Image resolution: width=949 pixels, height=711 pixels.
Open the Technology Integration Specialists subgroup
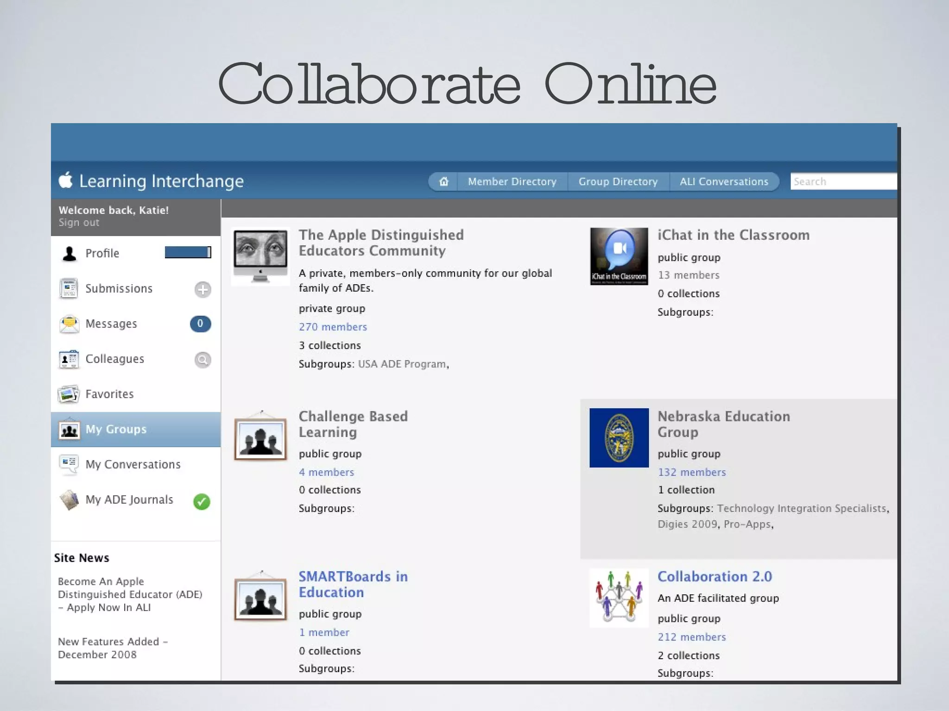[802, 508]
